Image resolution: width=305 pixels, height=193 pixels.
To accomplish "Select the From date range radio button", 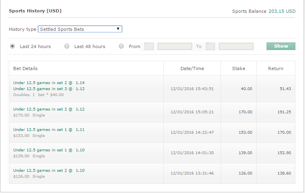I will click(x=121, y=46).
